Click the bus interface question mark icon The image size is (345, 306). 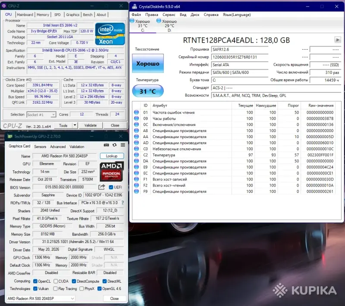tap(123, 202)
